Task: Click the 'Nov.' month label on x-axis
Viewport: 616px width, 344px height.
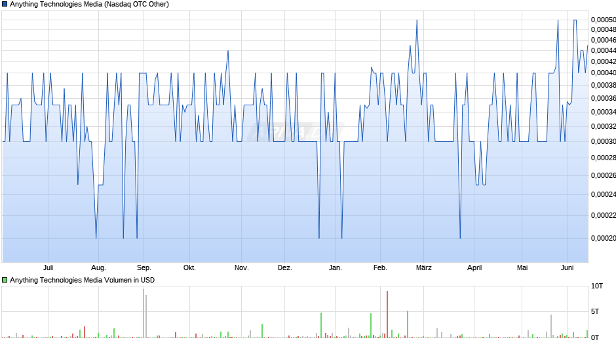Action: point(242,267)
